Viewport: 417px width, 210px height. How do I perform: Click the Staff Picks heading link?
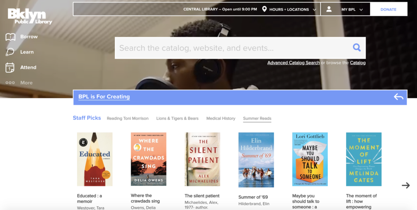coord(87,118)
